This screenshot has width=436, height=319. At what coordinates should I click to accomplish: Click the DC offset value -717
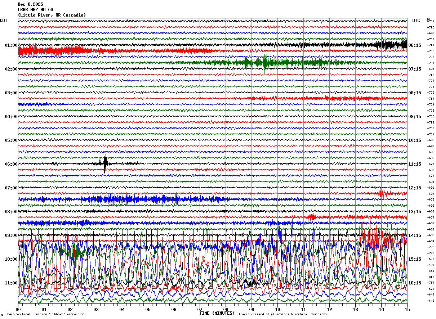click(431, 99)
